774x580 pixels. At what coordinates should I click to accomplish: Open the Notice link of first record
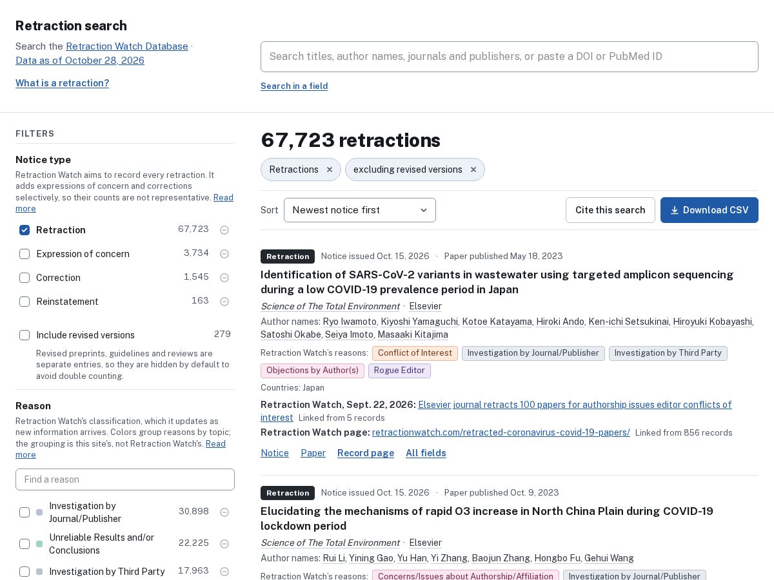[275, 453]
